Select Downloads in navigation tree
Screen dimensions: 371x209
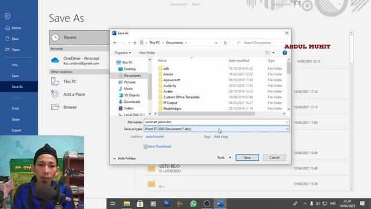coord(129,102)
